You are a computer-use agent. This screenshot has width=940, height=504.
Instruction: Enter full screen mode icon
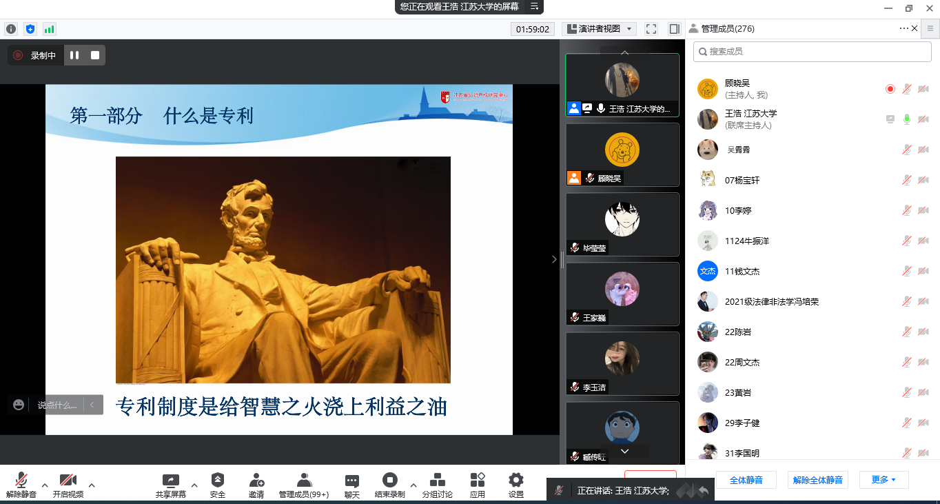pyautogui.click(x=651, y=29)
